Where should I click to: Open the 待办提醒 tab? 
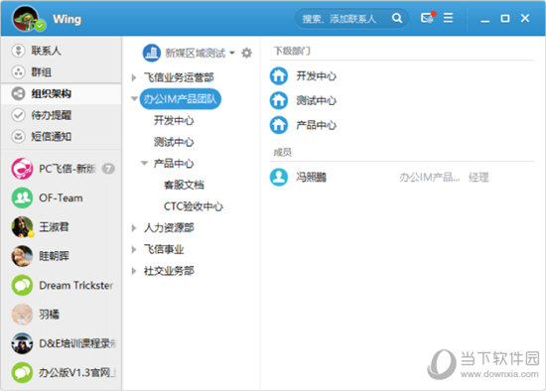tap(61, 115)
